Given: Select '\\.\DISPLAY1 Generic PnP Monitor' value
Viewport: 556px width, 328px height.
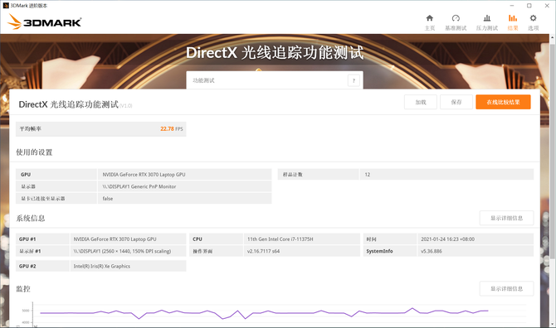Looking at the screenshot, I should click(x=184, y=186).
